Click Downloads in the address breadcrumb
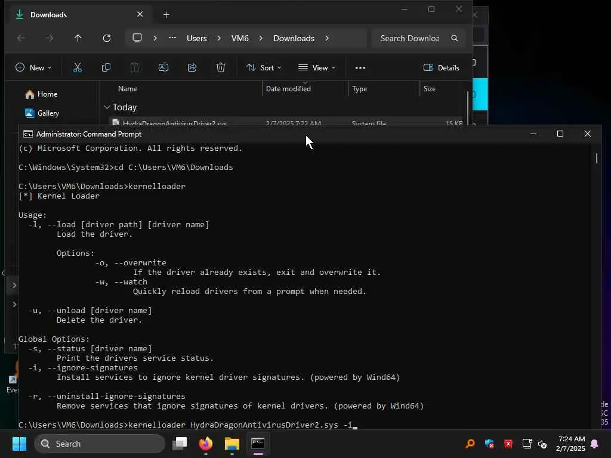The width and height of the screenshot is (611, 458). (x=294, y=38)
